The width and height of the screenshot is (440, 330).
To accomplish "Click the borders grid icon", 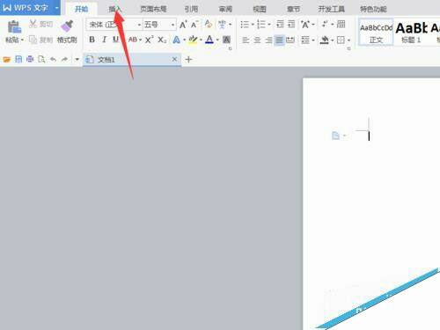I will tap(341, 40).
